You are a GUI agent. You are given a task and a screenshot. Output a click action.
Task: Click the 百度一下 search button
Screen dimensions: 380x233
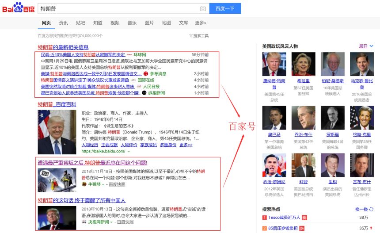pos(225,8)
